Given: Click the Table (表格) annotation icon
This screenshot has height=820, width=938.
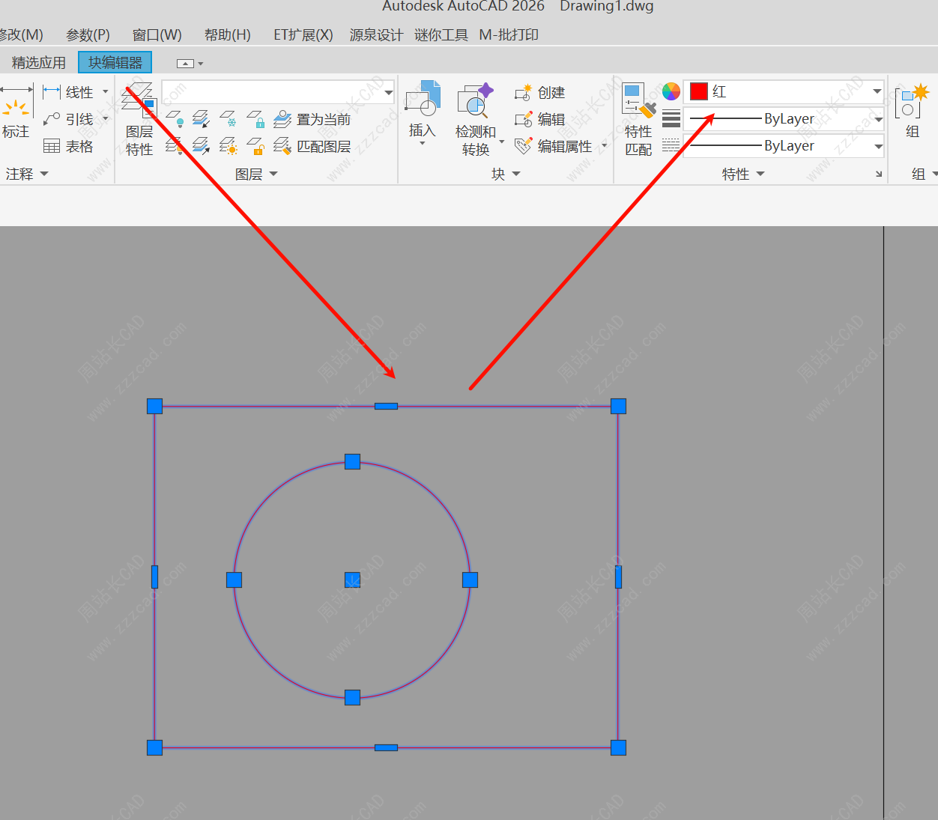Looking at the screenshot, I should (x=52, y=146).
